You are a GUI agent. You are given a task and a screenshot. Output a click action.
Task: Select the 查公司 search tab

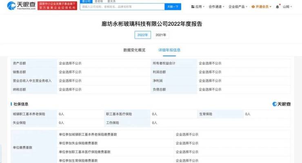click(x=84, y=1)
